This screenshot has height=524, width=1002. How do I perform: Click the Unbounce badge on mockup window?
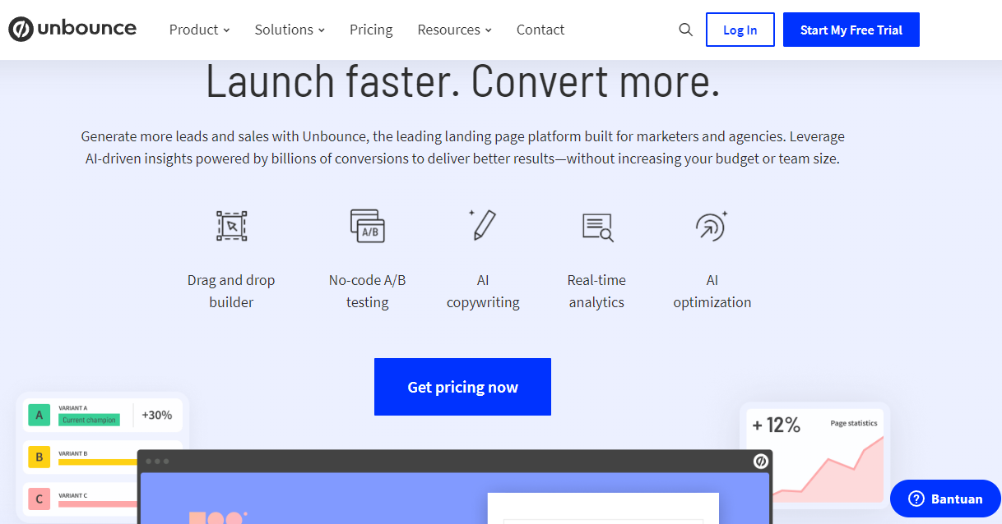(761, 462)
